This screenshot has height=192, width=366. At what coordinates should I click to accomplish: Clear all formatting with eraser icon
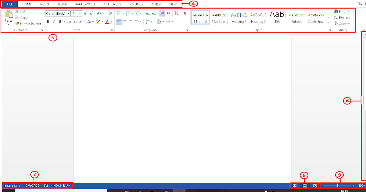pos(110,13)
